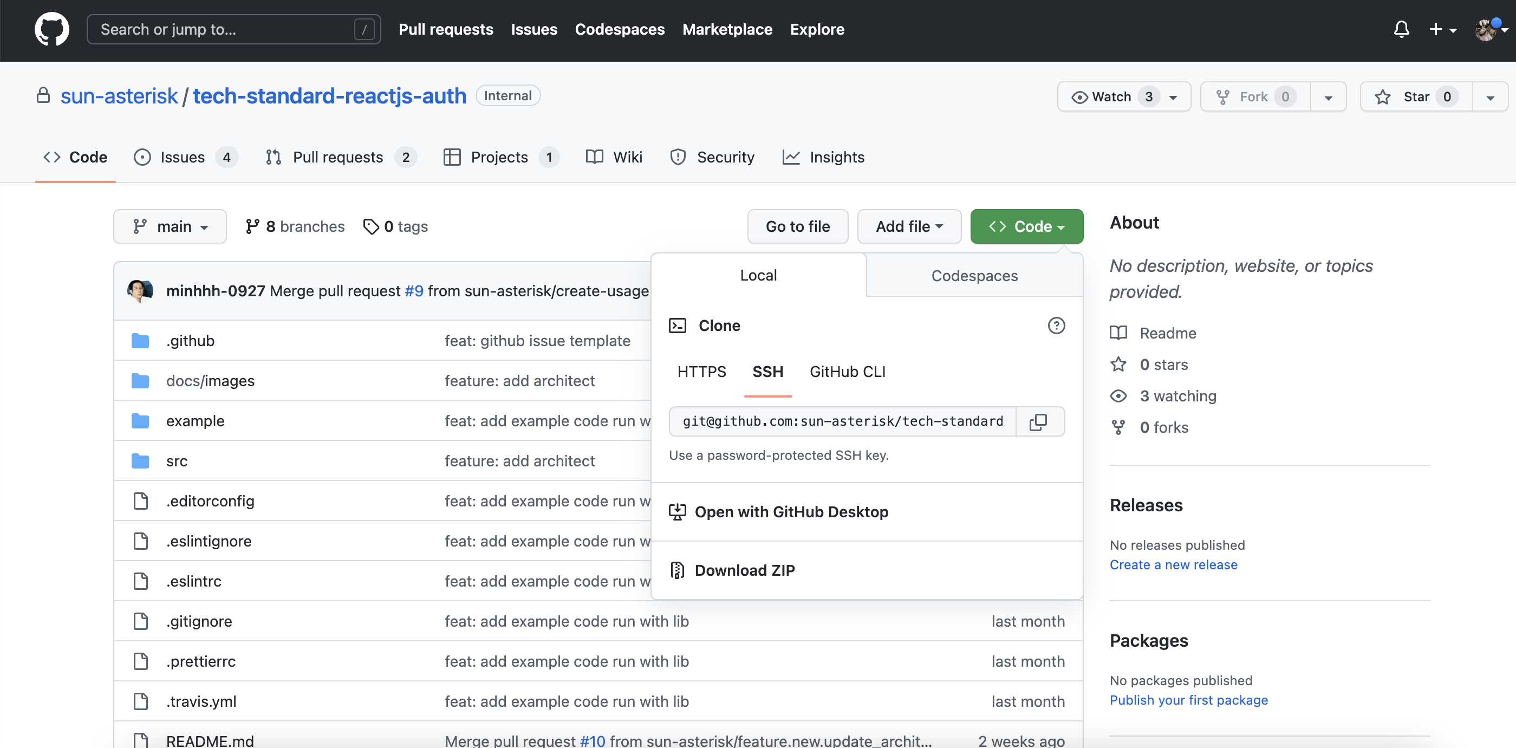Click the GitHub logo
Viewport: 1516px width, 748px height.
(x=52, y=29)
